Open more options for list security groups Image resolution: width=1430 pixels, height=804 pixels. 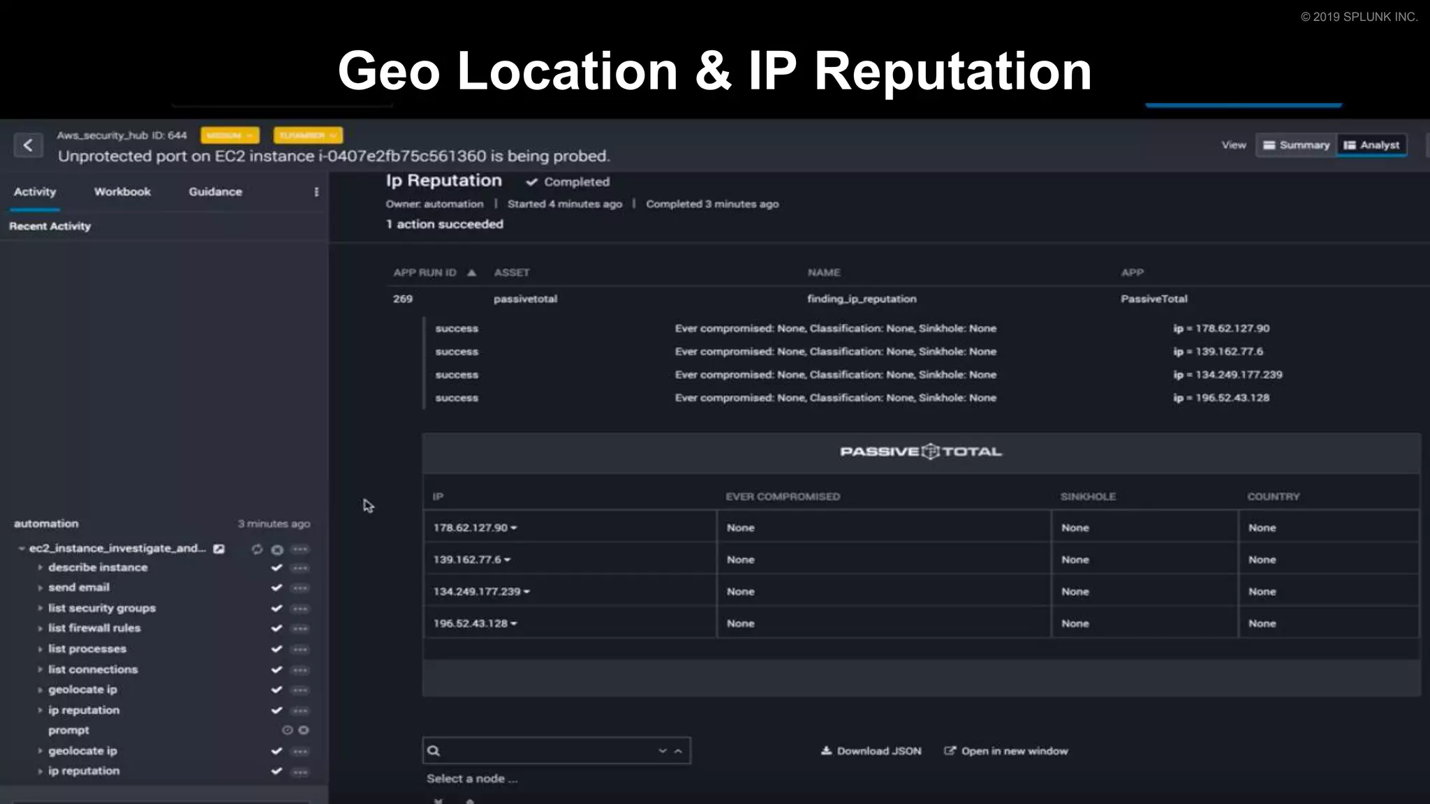300,609
